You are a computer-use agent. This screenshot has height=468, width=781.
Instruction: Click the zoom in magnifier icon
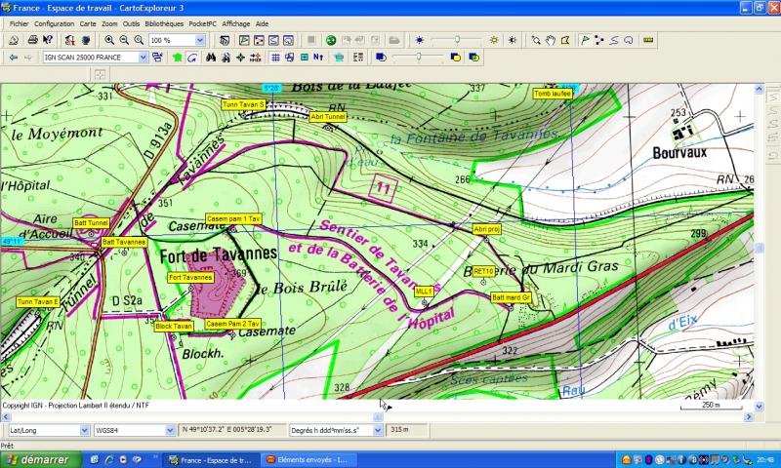pos(109,40)
